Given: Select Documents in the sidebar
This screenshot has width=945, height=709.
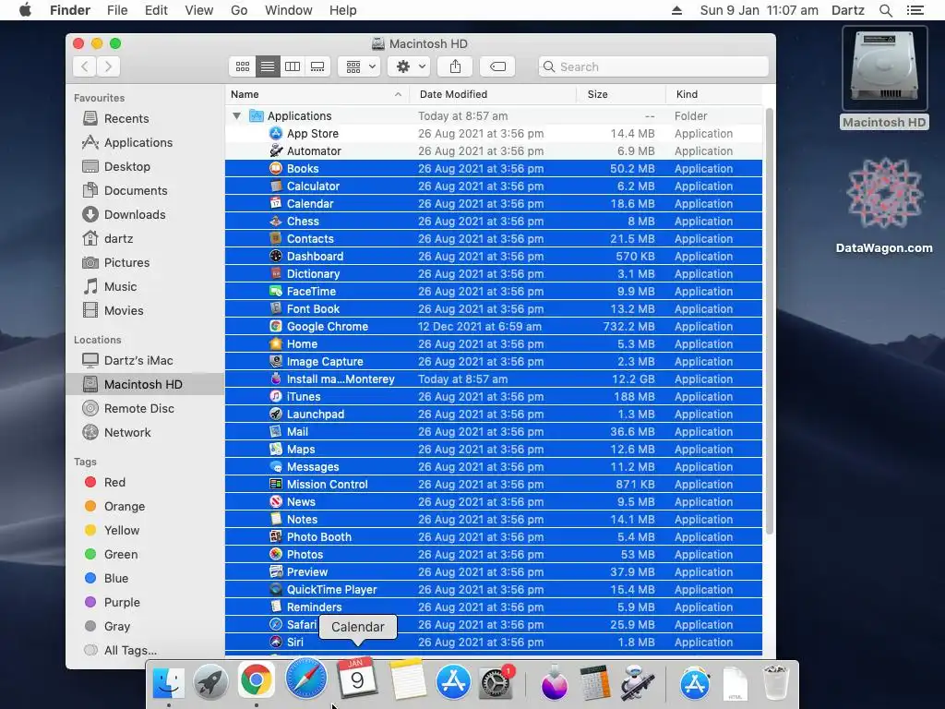Looking at the screenshot, I should [x=135, y=190].
